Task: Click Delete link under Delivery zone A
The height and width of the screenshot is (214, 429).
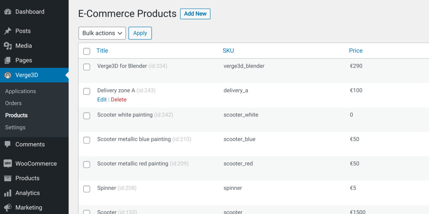Action: click(x=119, y=100)
